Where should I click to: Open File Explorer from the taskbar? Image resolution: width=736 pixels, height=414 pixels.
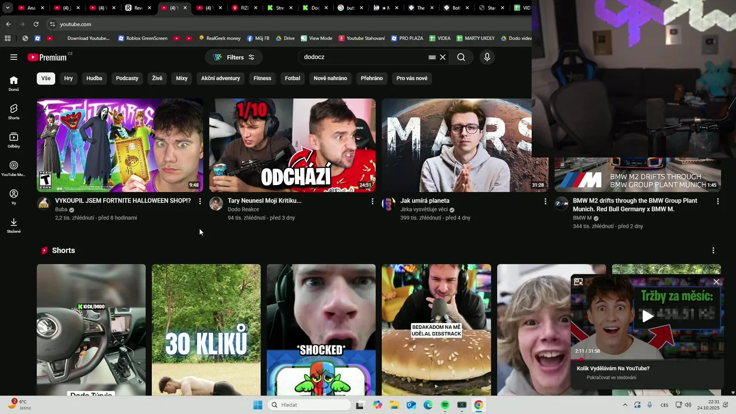(x=394, y=405)
